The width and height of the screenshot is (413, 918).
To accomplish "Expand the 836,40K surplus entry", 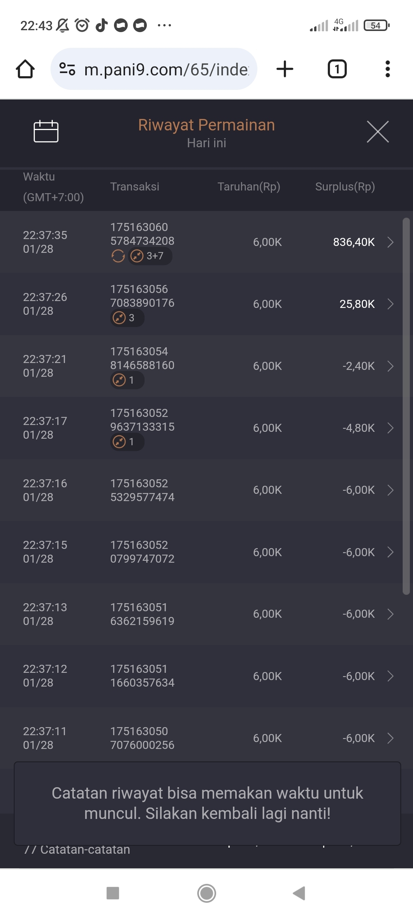I will [390, 242].
